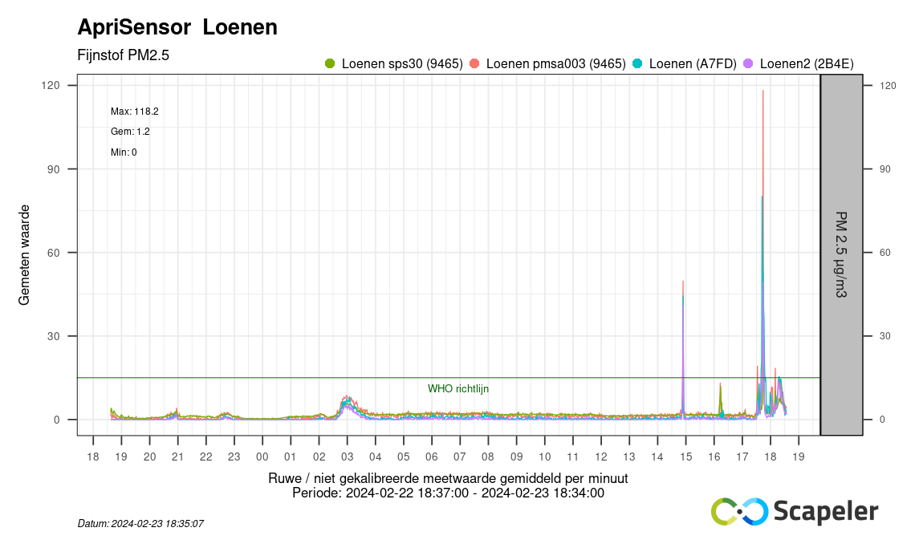Click the '00' midnight tick label

[262, 457]
